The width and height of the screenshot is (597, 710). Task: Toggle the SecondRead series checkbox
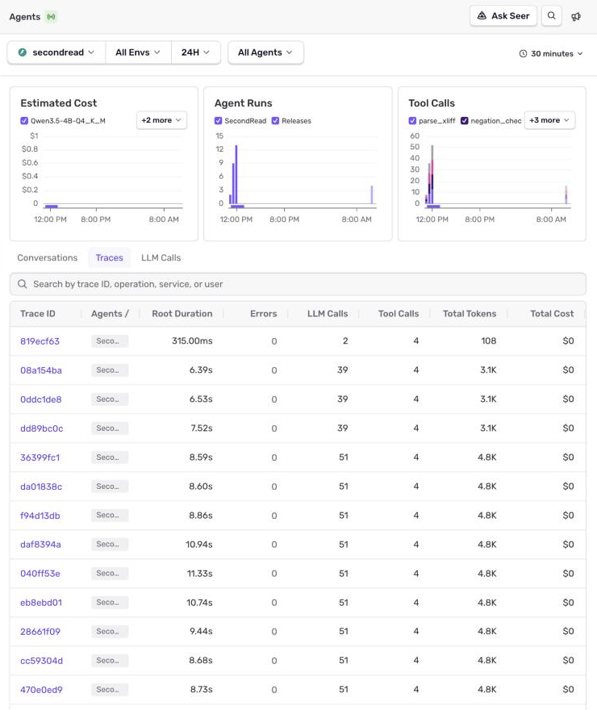tap(218, 120)
